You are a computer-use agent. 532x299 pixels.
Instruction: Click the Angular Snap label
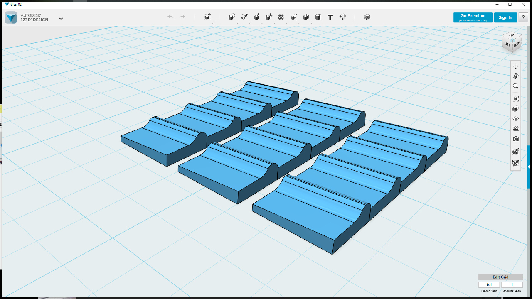point(512,291)
